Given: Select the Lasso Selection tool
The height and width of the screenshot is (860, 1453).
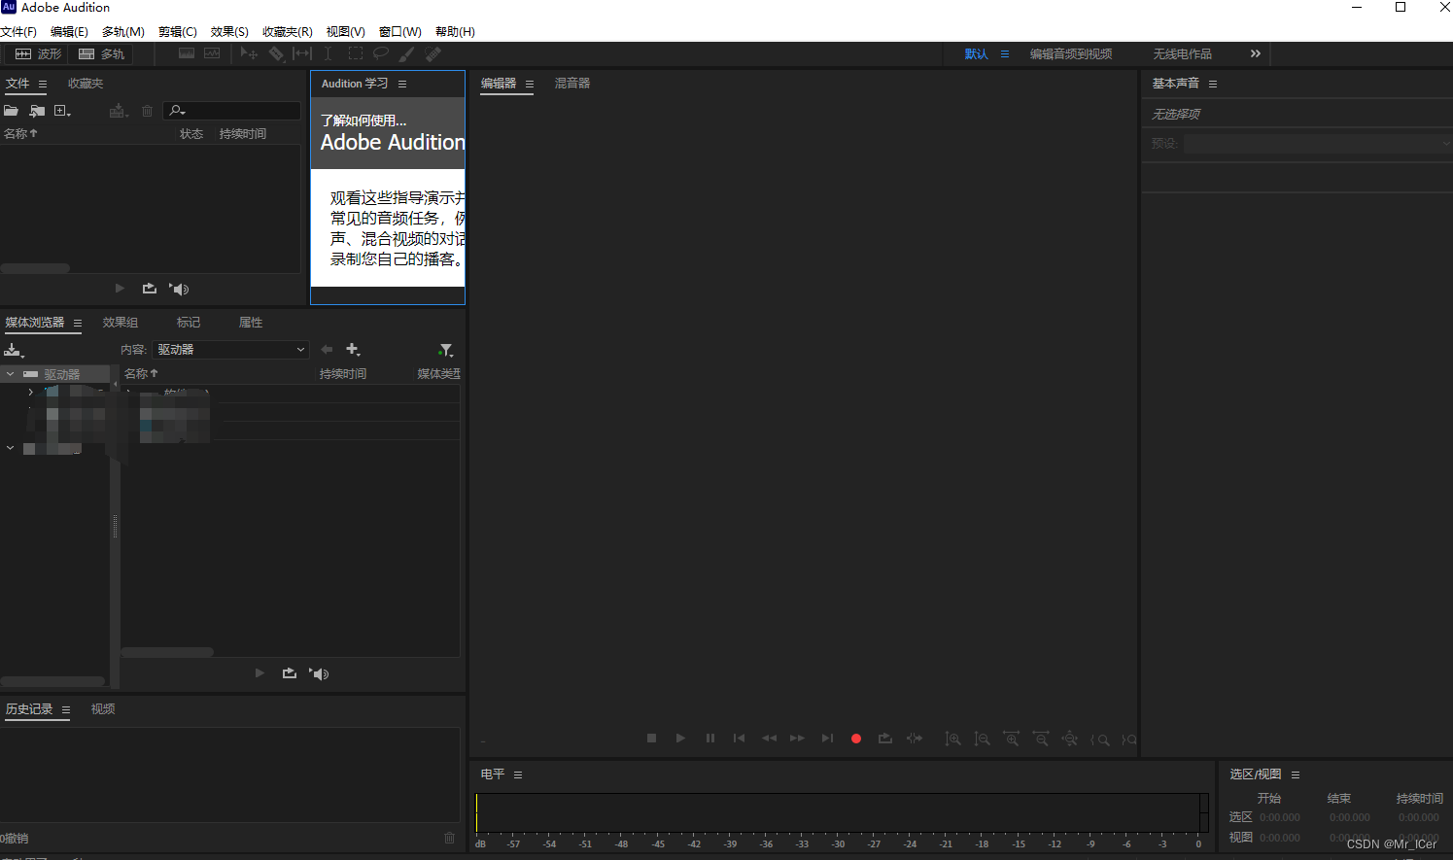Looking at the screenshot, I should click(381, 54).
